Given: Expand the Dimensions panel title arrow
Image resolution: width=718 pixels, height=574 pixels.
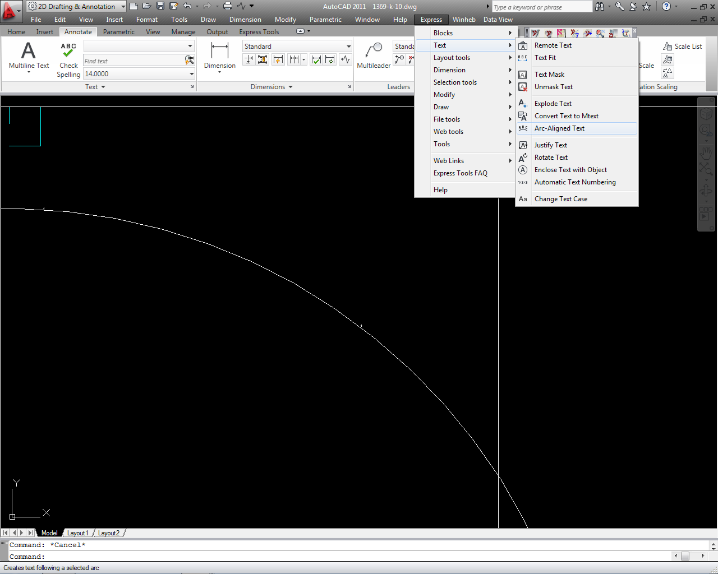Looking at the screenshot, I should (x=291, y=87).
